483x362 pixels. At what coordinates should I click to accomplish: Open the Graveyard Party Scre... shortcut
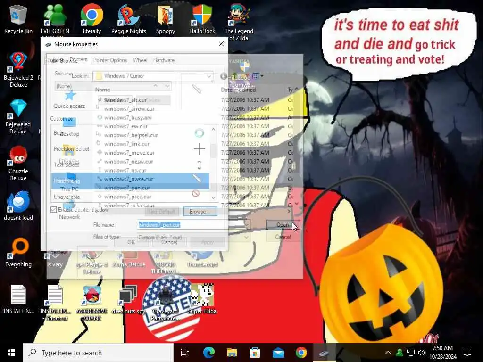pyautogui.click(x=166, y=303)
